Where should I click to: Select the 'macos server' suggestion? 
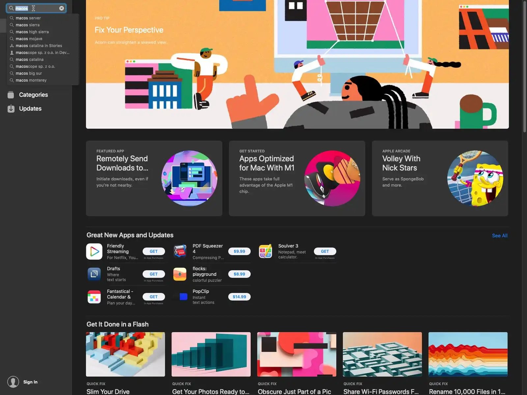tap(43, 18)
